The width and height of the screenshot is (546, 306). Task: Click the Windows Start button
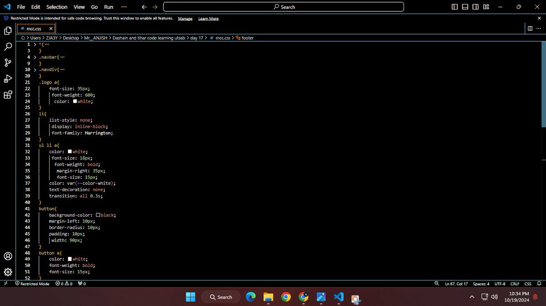(x=190, y=297)
